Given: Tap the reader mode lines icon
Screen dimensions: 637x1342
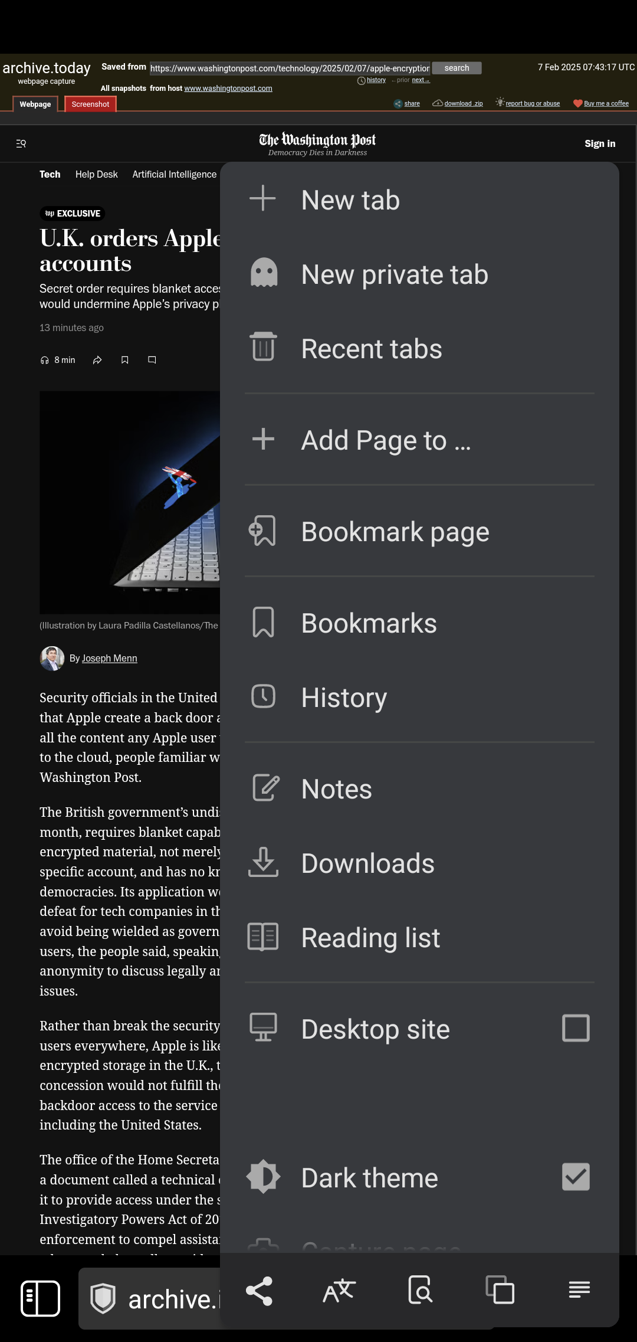Looking at the screenshot, I should [x=579, y=1289].
